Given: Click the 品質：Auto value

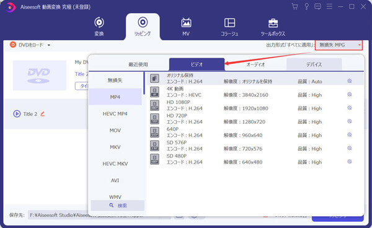Looking at the screenshot, I should [x=310, y=82].
